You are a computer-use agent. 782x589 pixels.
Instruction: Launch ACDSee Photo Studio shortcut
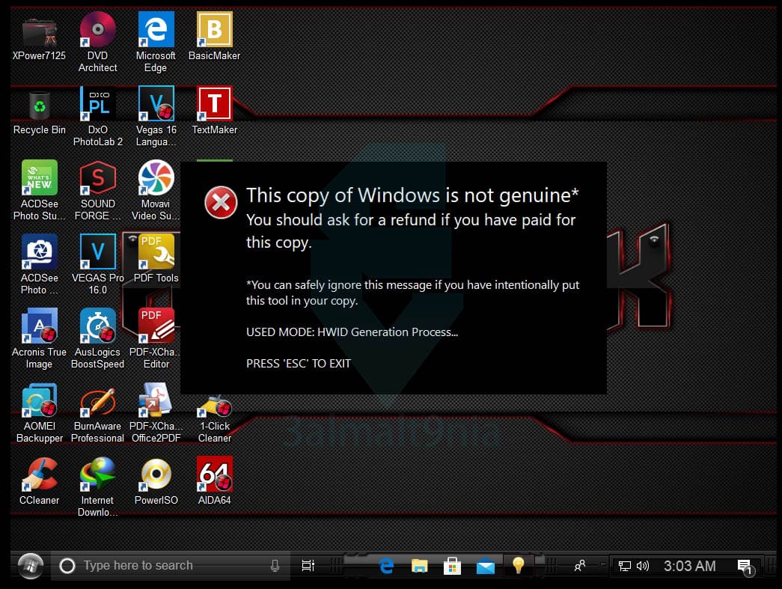click(39, 177)
